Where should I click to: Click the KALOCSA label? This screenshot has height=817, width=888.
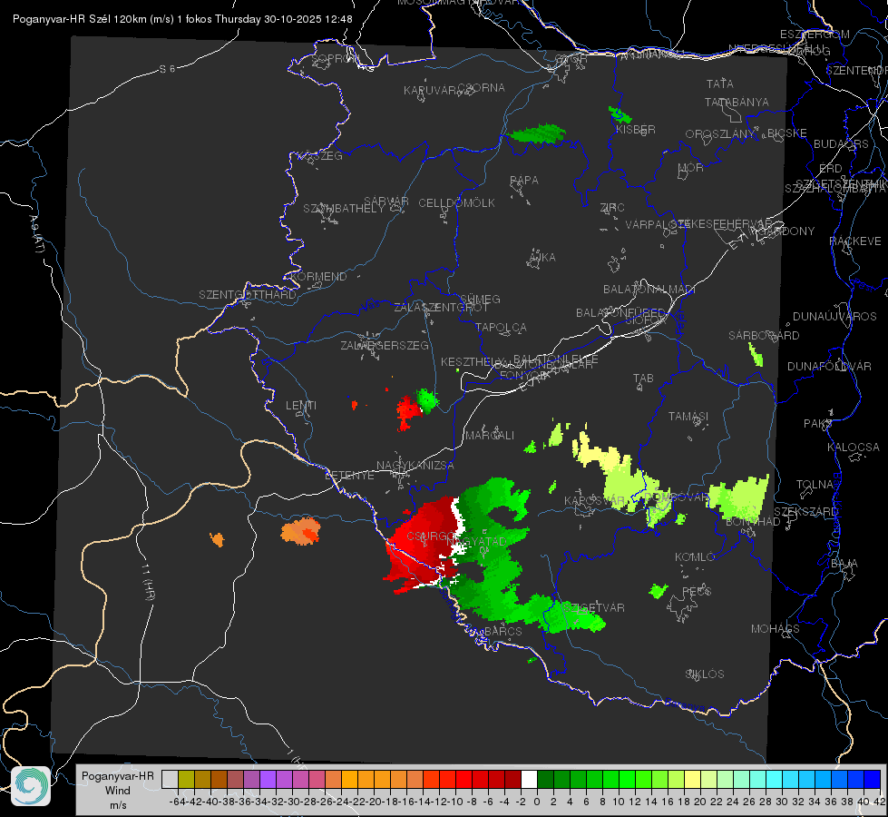[854, 448]
